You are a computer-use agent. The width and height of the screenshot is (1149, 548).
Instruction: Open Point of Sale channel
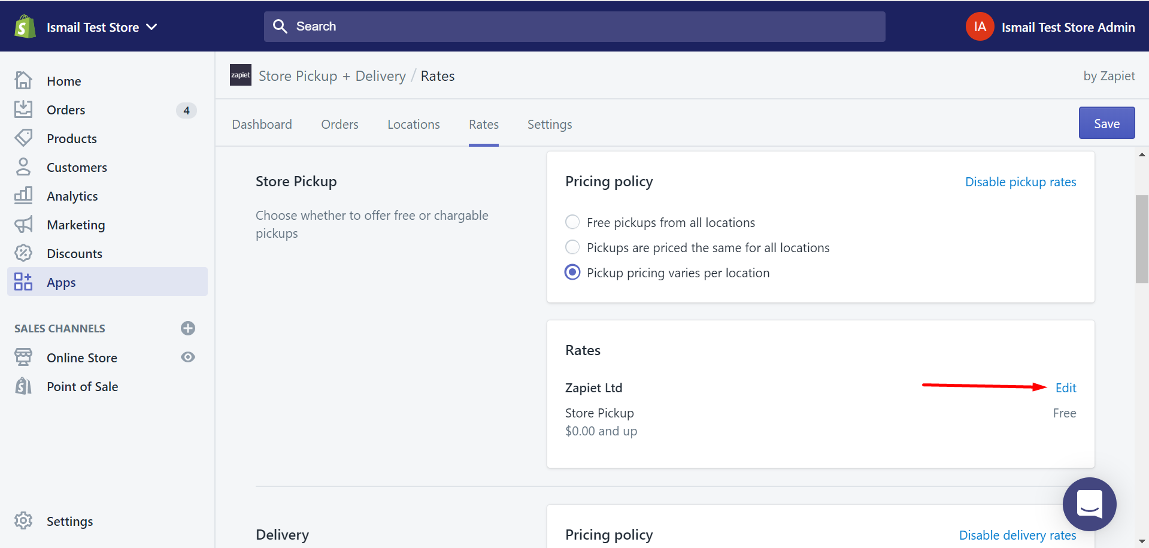pos(83,386)
